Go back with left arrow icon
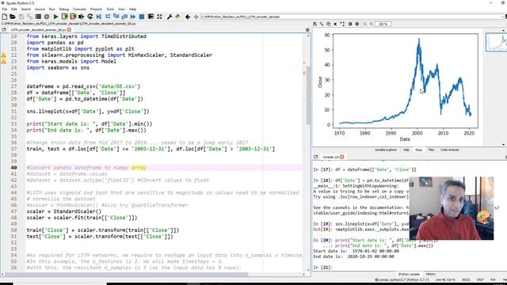The height and width of the screenshot is (285, 507). pyautogui.click(x=188, y=17)
